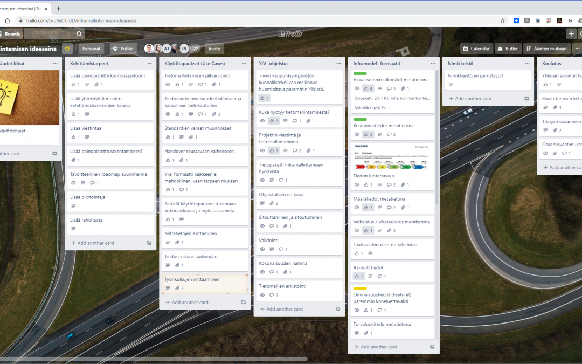Image resolution: width=582 pixels, height=364 pixels.
Task: Open the Boards menu
Action: (11, 34)
